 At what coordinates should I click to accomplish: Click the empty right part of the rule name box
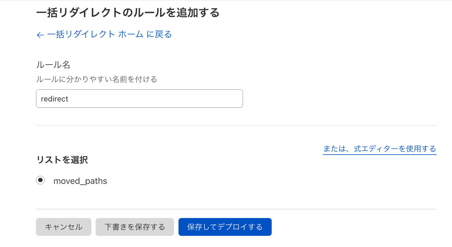[x=182, y=99]
